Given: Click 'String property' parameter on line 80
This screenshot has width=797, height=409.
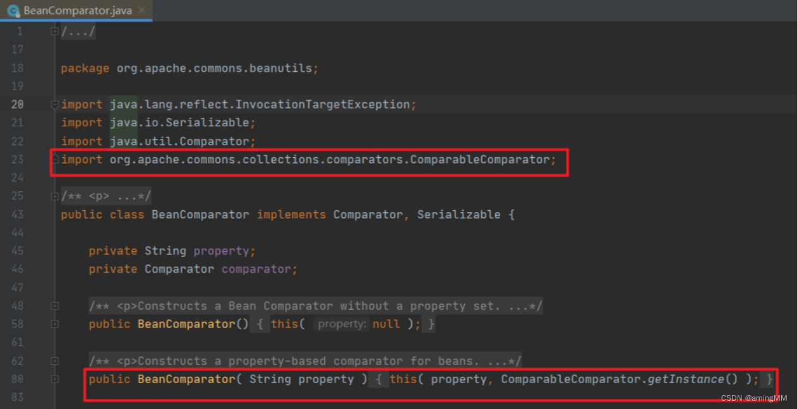Looking at the screenshot, I should [301, 379].
